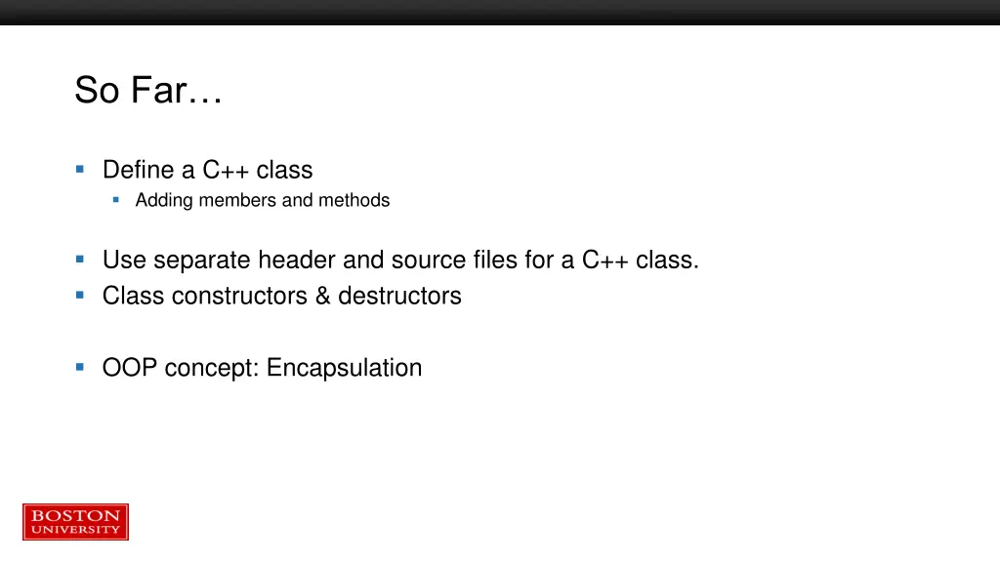Click the Define a C++ class line
The image size is (1000, 562).
point(207,170)
